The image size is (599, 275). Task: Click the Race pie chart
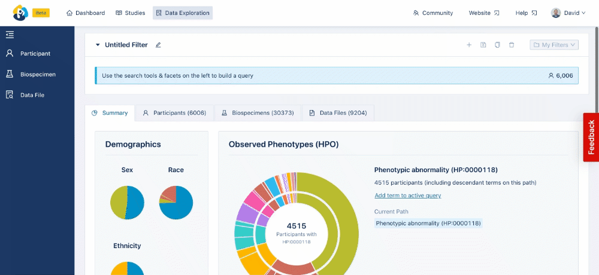click(176, 203)
